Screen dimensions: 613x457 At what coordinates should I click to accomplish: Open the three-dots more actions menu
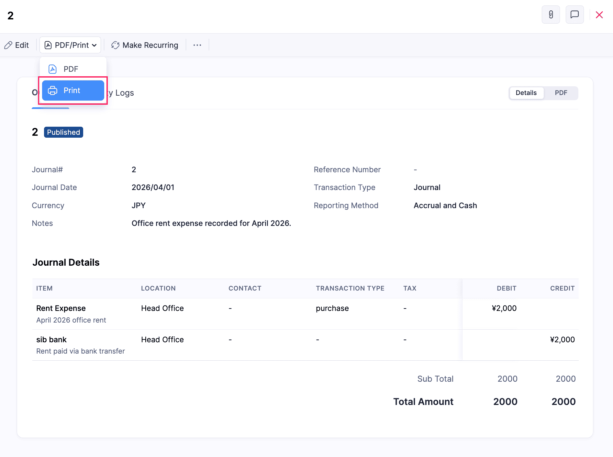[197, 45]
